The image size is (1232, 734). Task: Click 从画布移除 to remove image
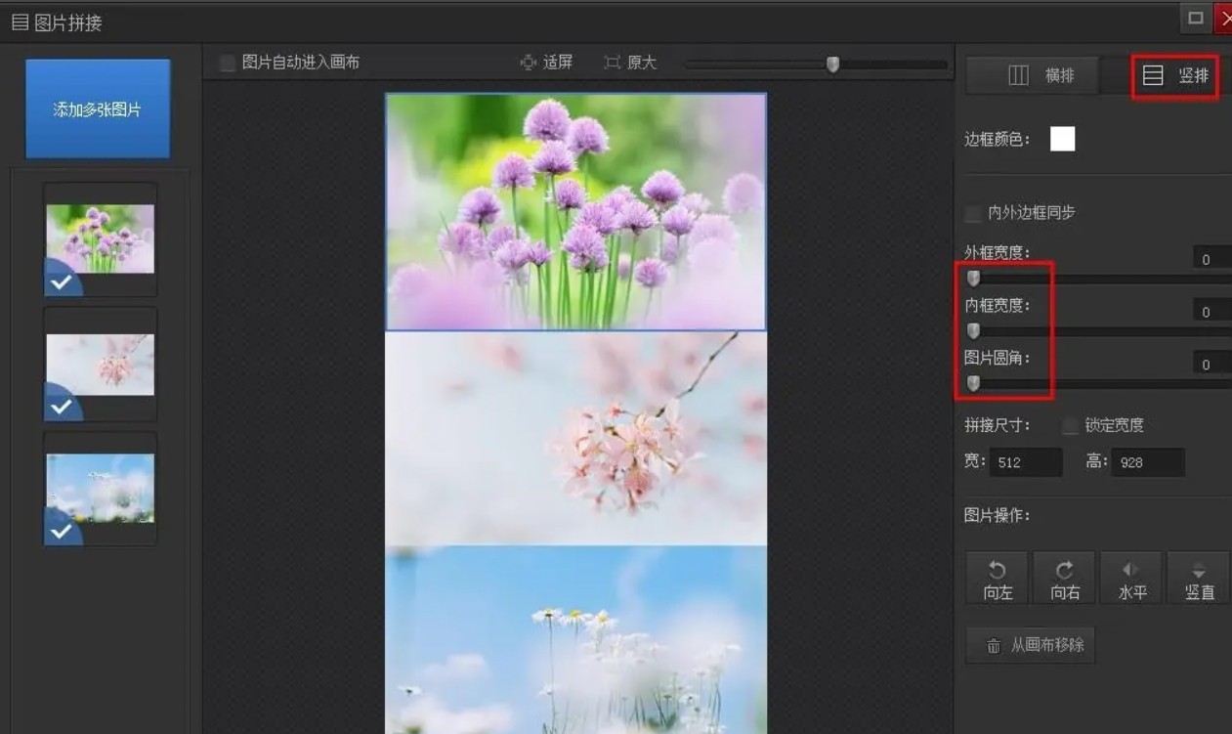point(1031,645)
